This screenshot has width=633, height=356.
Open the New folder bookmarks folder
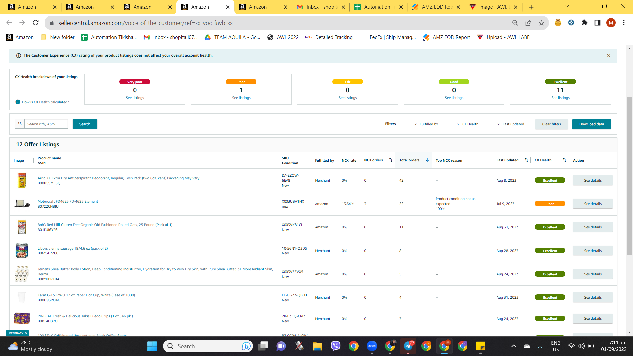pos(58,37)
